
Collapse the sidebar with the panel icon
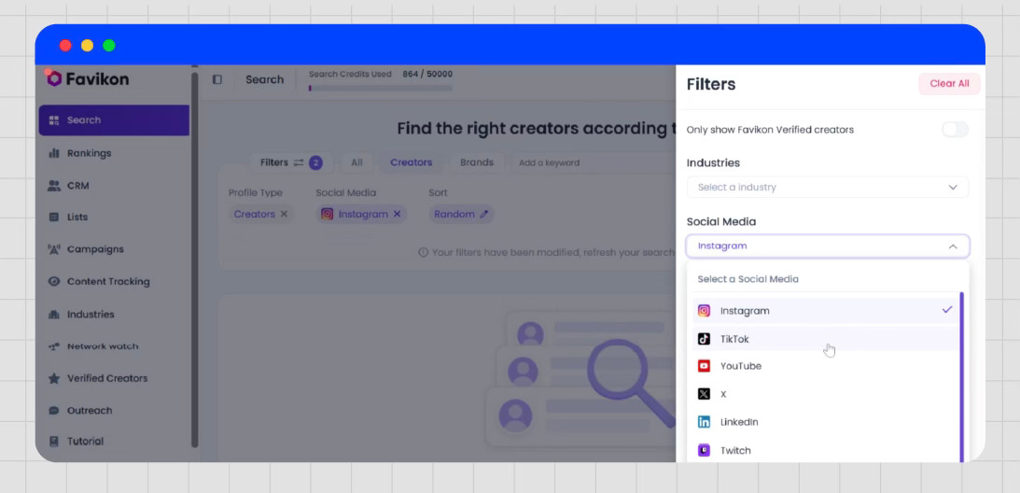[x=217, y=79]
